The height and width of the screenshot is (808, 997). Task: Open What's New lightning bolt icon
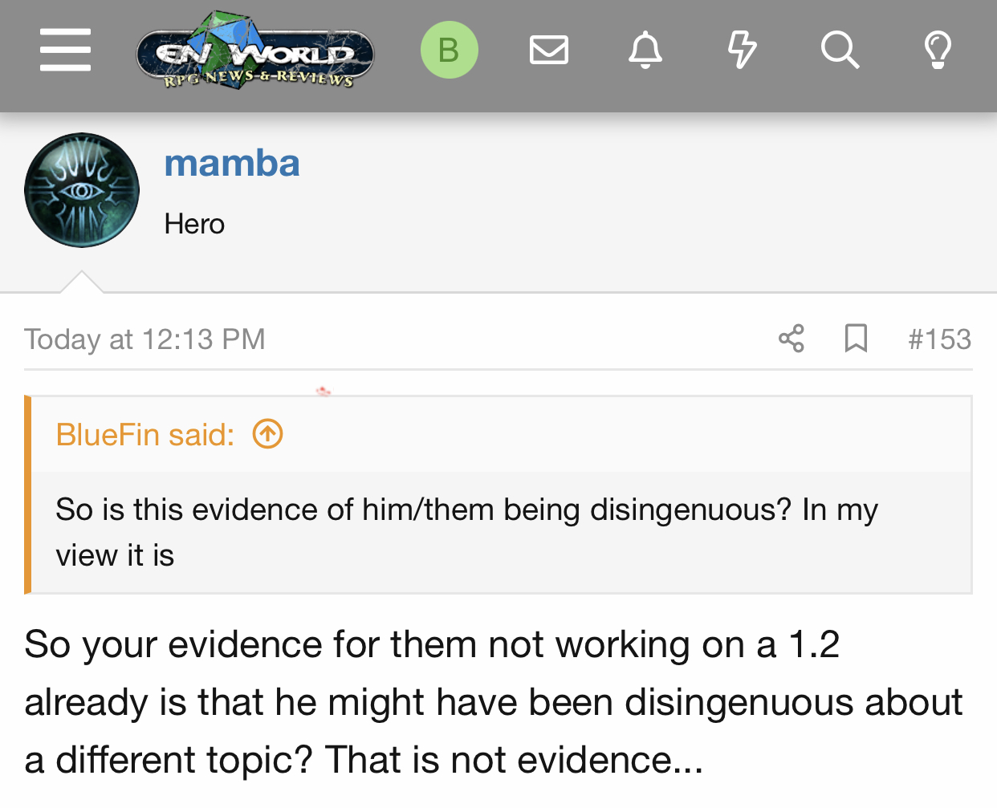click(x=743, y=50)
